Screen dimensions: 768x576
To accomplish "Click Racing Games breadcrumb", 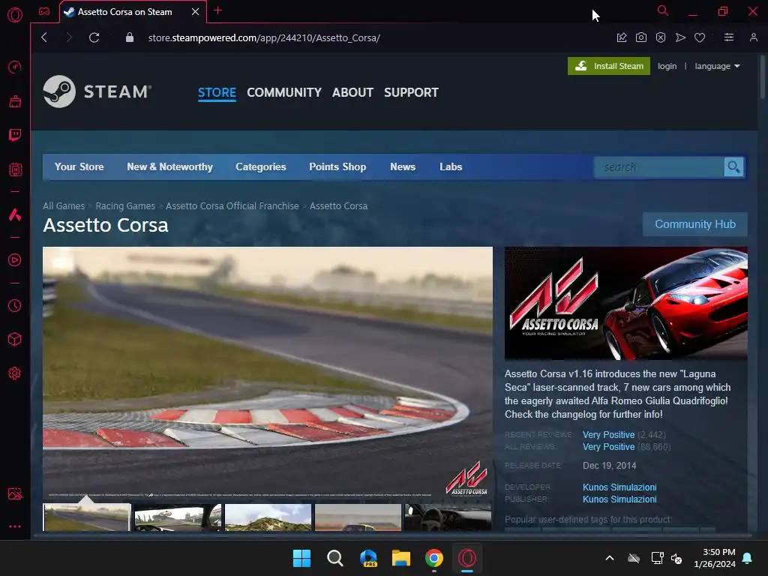I will point(125,206).
